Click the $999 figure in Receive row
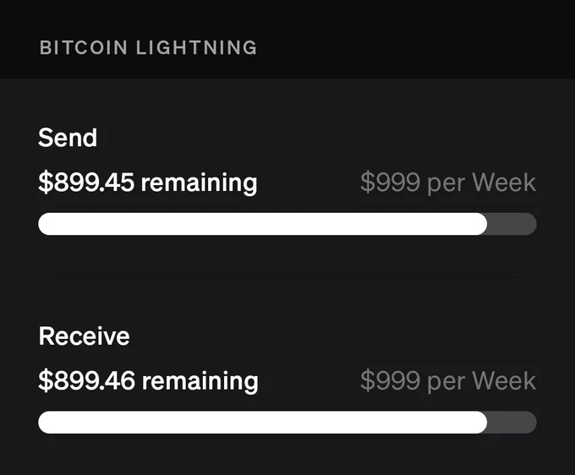575x475 pixels. (390, 381)
